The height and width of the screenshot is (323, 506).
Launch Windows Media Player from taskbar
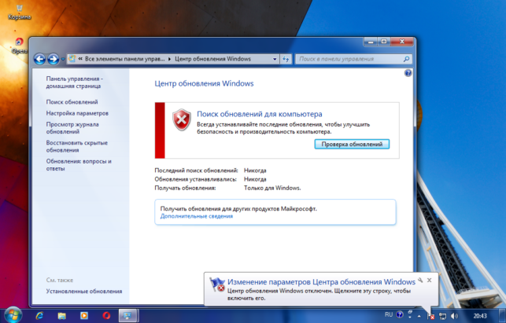84,316
